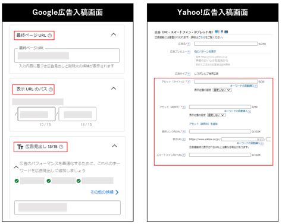Image resolution: width=282 pixels, height=224 pixels.
Task: Click the https://www.yahoo.co.jp display URL text
Action: coord(204,139)
